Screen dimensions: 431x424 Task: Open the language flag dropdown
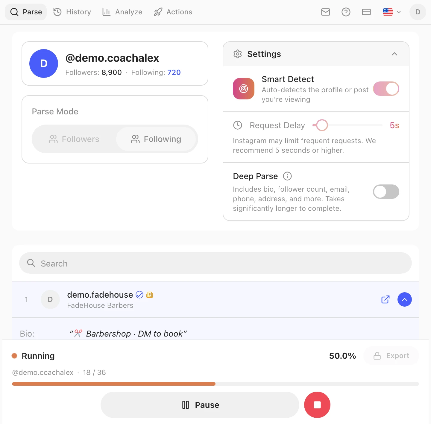coord(392,12)
